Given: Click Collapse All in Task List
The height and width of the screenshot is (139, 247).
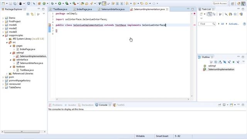Looking at the screenshot, I should pos(235,14).
